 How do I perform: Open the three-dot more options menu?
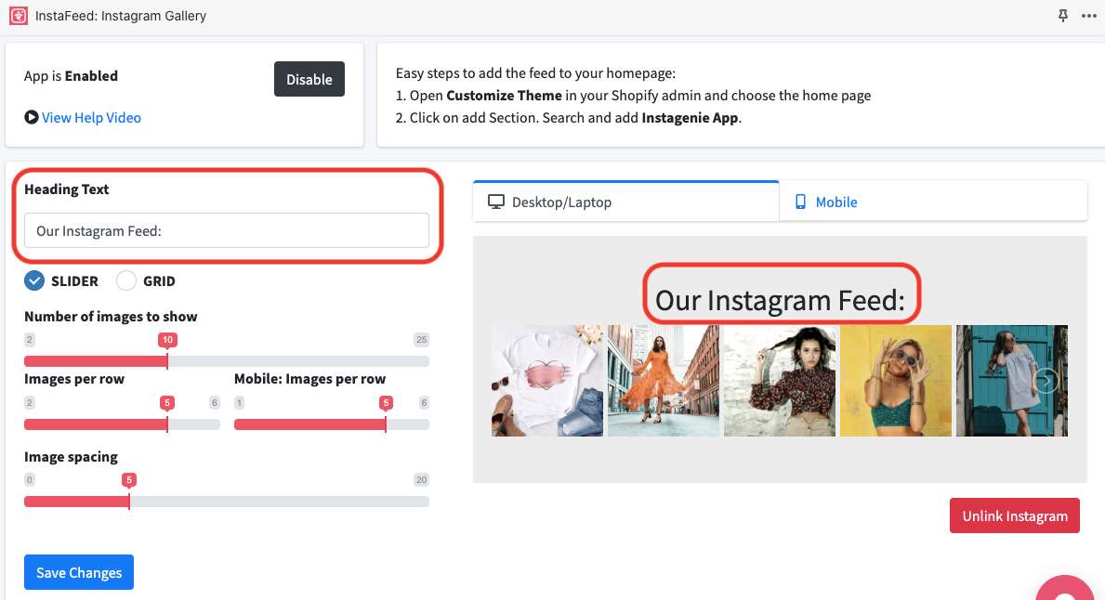(x=1089, y=16)
